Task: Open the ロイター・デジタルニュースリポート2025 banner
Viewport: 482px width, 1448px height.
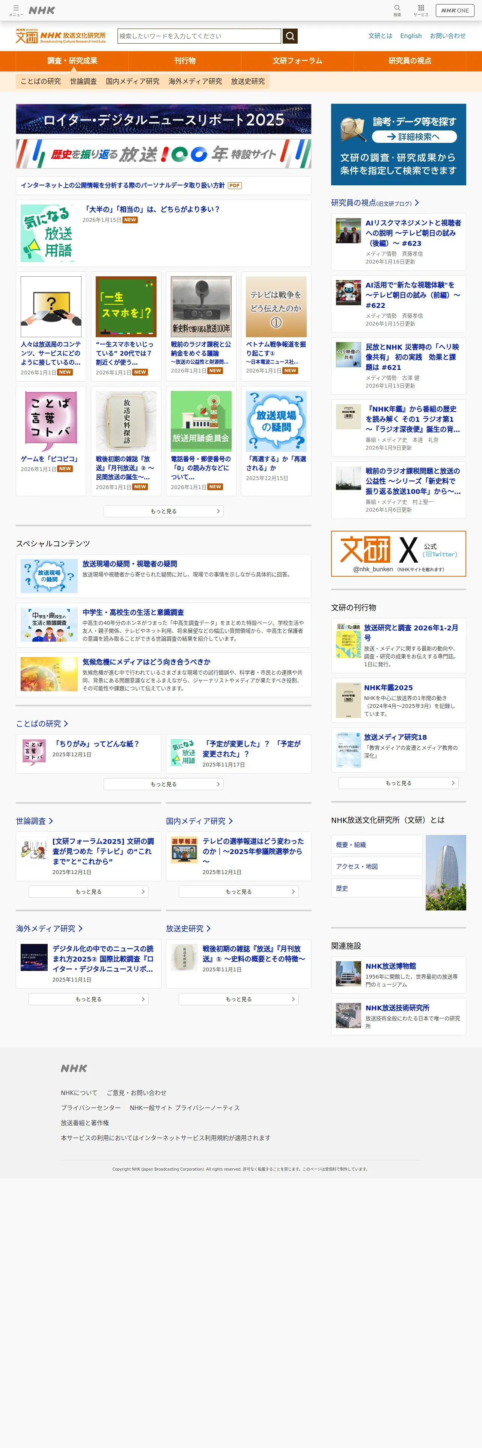Action: (163, 119)
